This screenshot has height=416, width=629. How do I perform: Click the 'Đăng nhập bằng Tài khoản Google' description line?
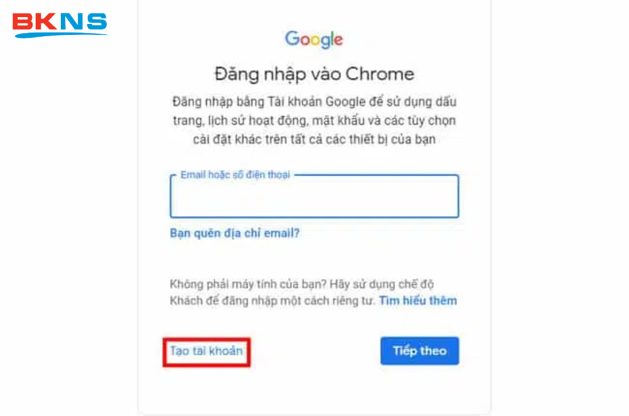click(x=314, y=102)
